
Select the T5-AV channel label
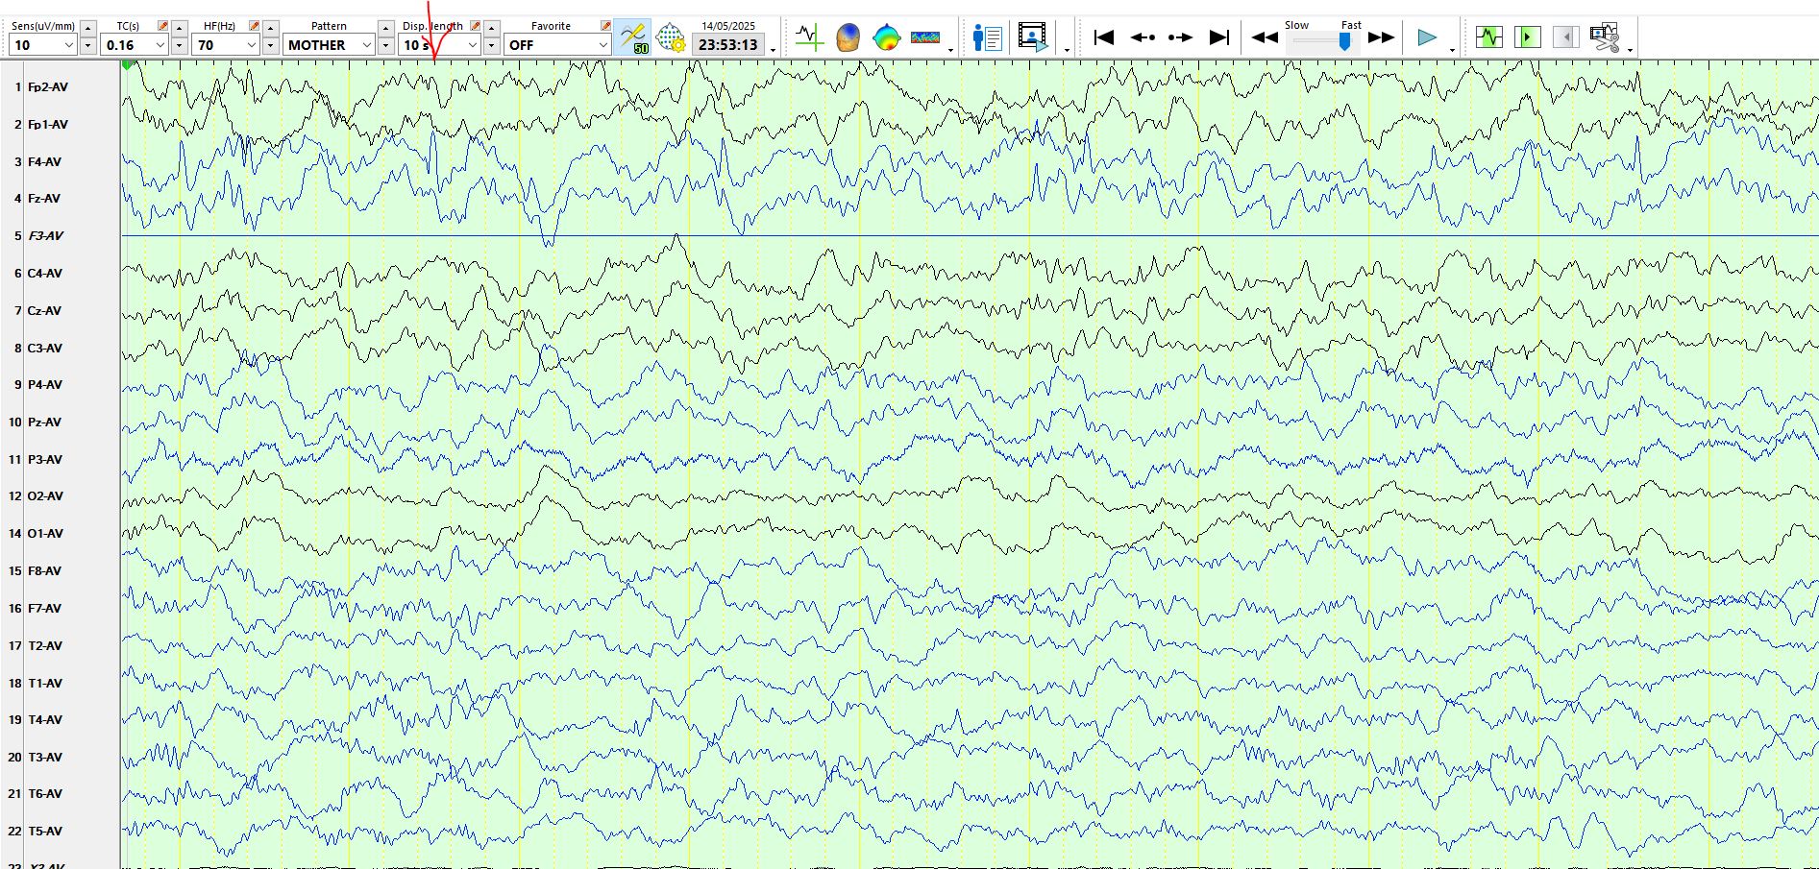pyautogui.click(x=45, y=832)
